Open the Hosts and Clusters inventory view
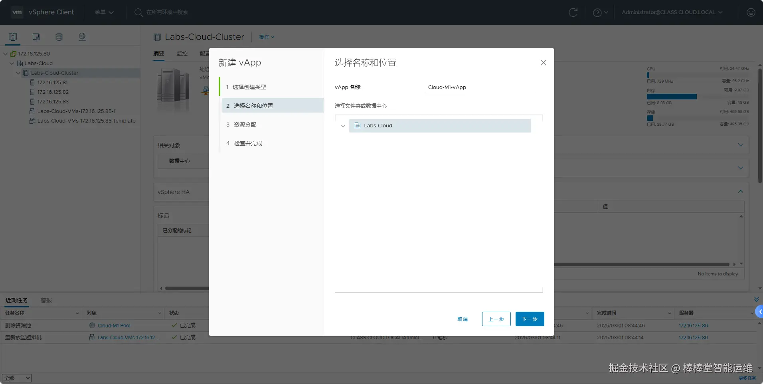Screen dimensions: 763x384 point(13,37)
